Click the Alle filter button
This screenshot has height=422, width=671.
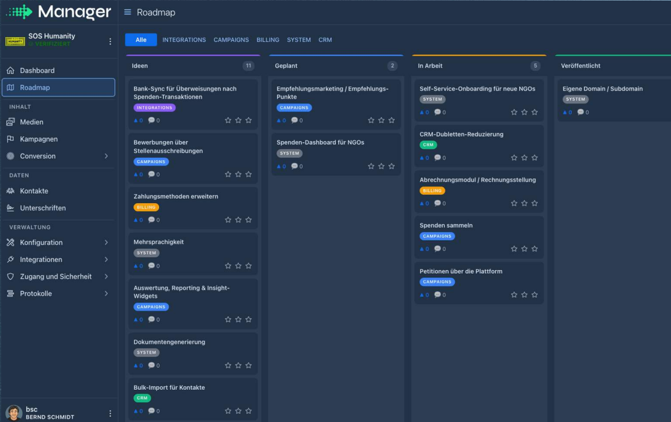(x=141, y=40)
